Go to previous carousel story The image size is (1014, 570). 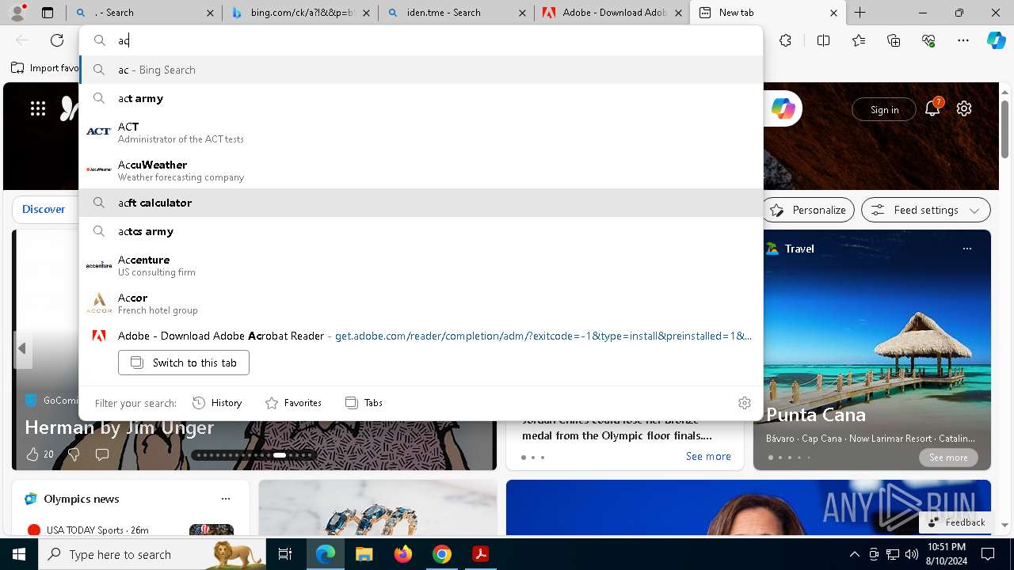(22, 348)
